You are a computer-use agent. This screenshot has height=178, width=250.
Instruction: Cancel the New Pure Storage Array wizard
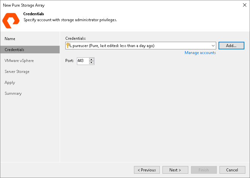[x=232, y=170]
